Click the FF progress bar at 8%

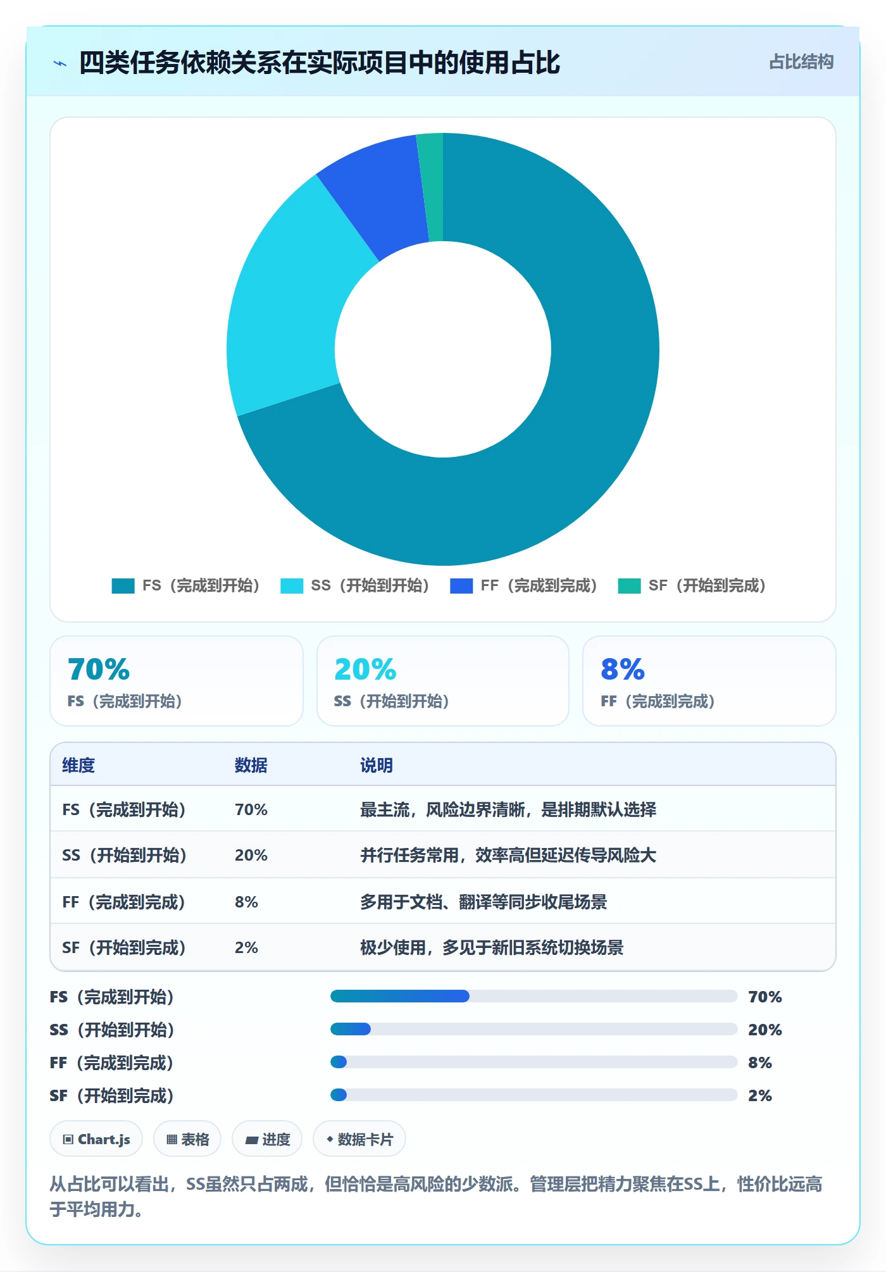tap(533, 1062)
